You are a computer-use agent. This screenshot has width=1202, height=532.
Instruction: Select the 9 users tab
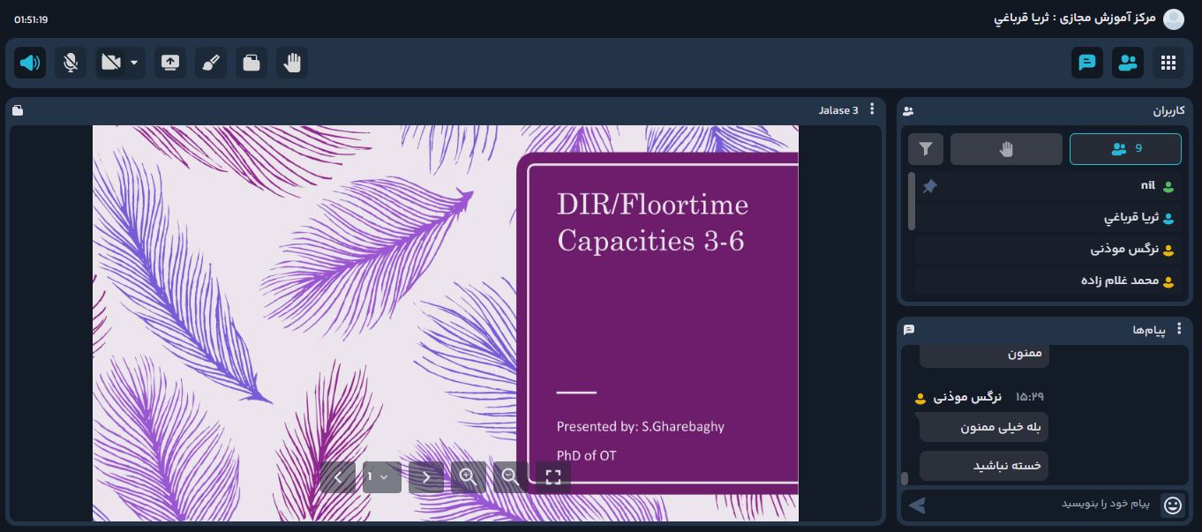1125,149
